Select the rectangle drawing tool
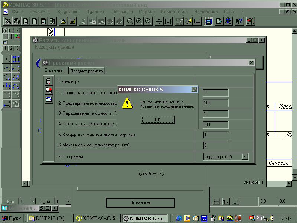The height and width of the screenshot is (223, 297). pos(7,104)
